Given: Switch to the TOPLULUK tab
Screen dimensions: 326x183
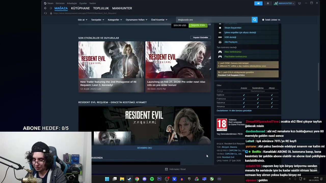Looking at the screenshot, I should [x=101, y=8].
